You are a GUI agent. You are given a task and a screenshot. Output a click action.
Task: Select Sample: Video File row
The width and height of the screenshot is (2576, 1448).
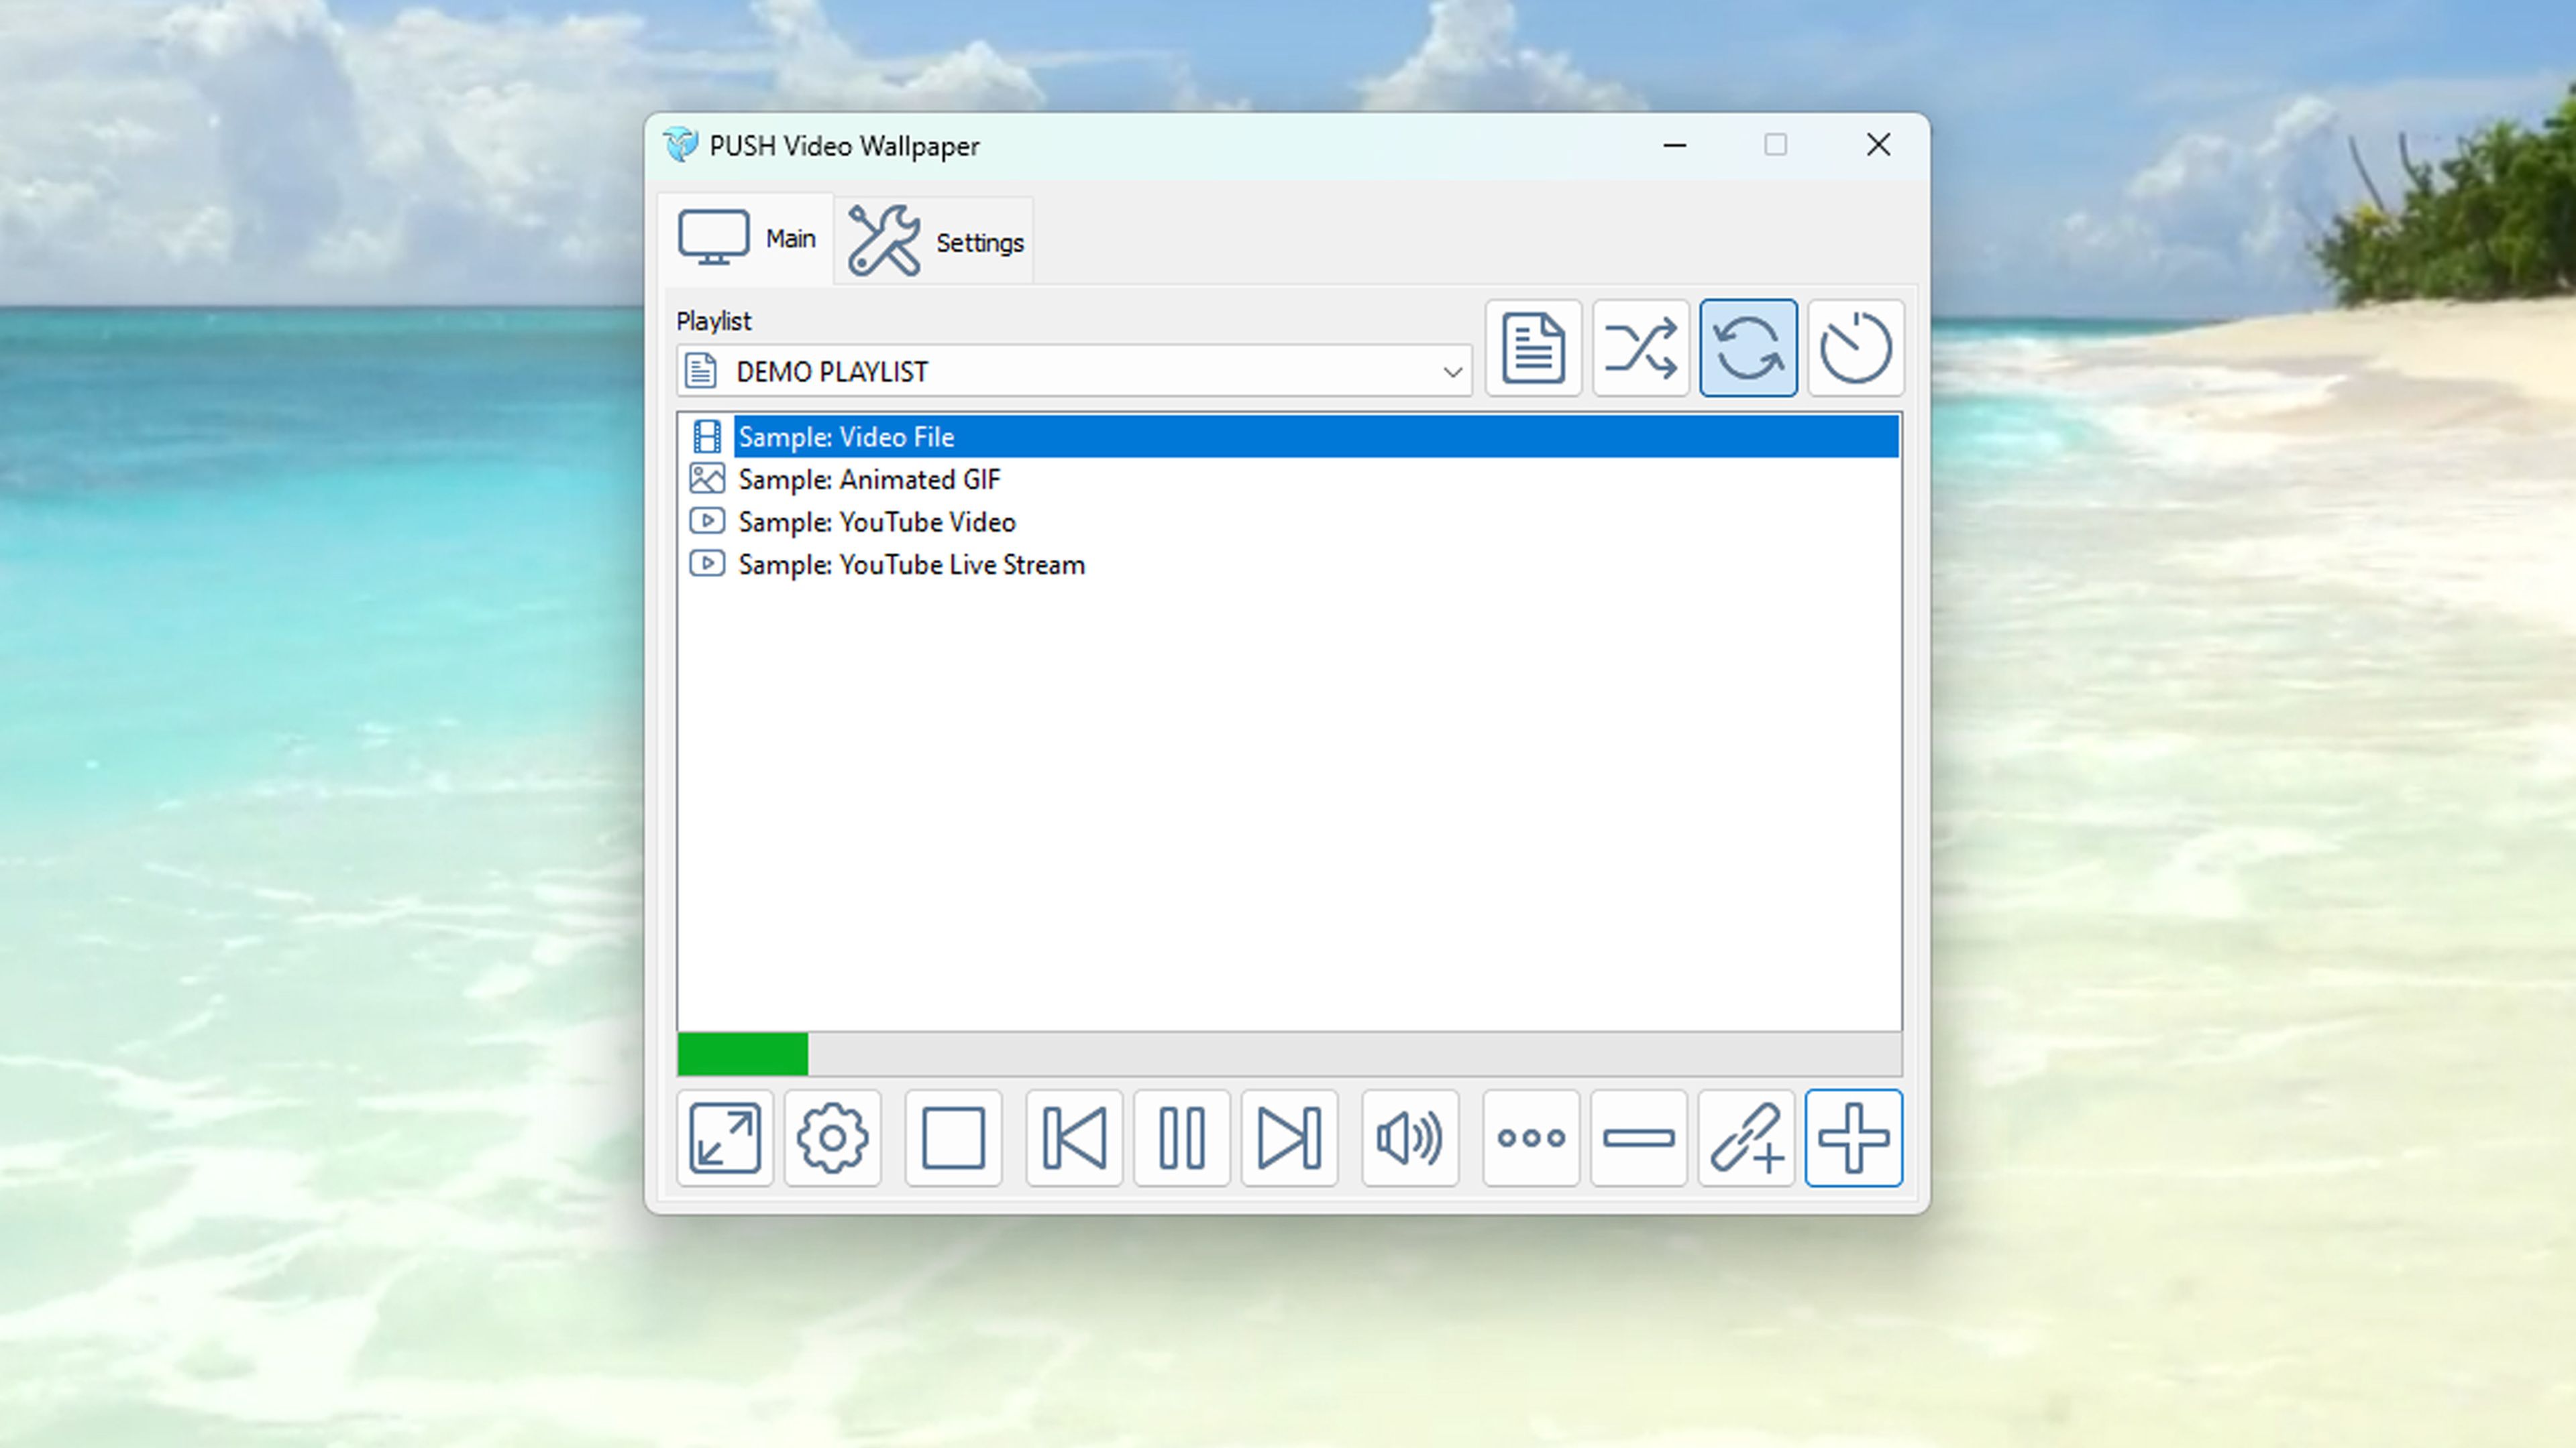coord(1289,436)
